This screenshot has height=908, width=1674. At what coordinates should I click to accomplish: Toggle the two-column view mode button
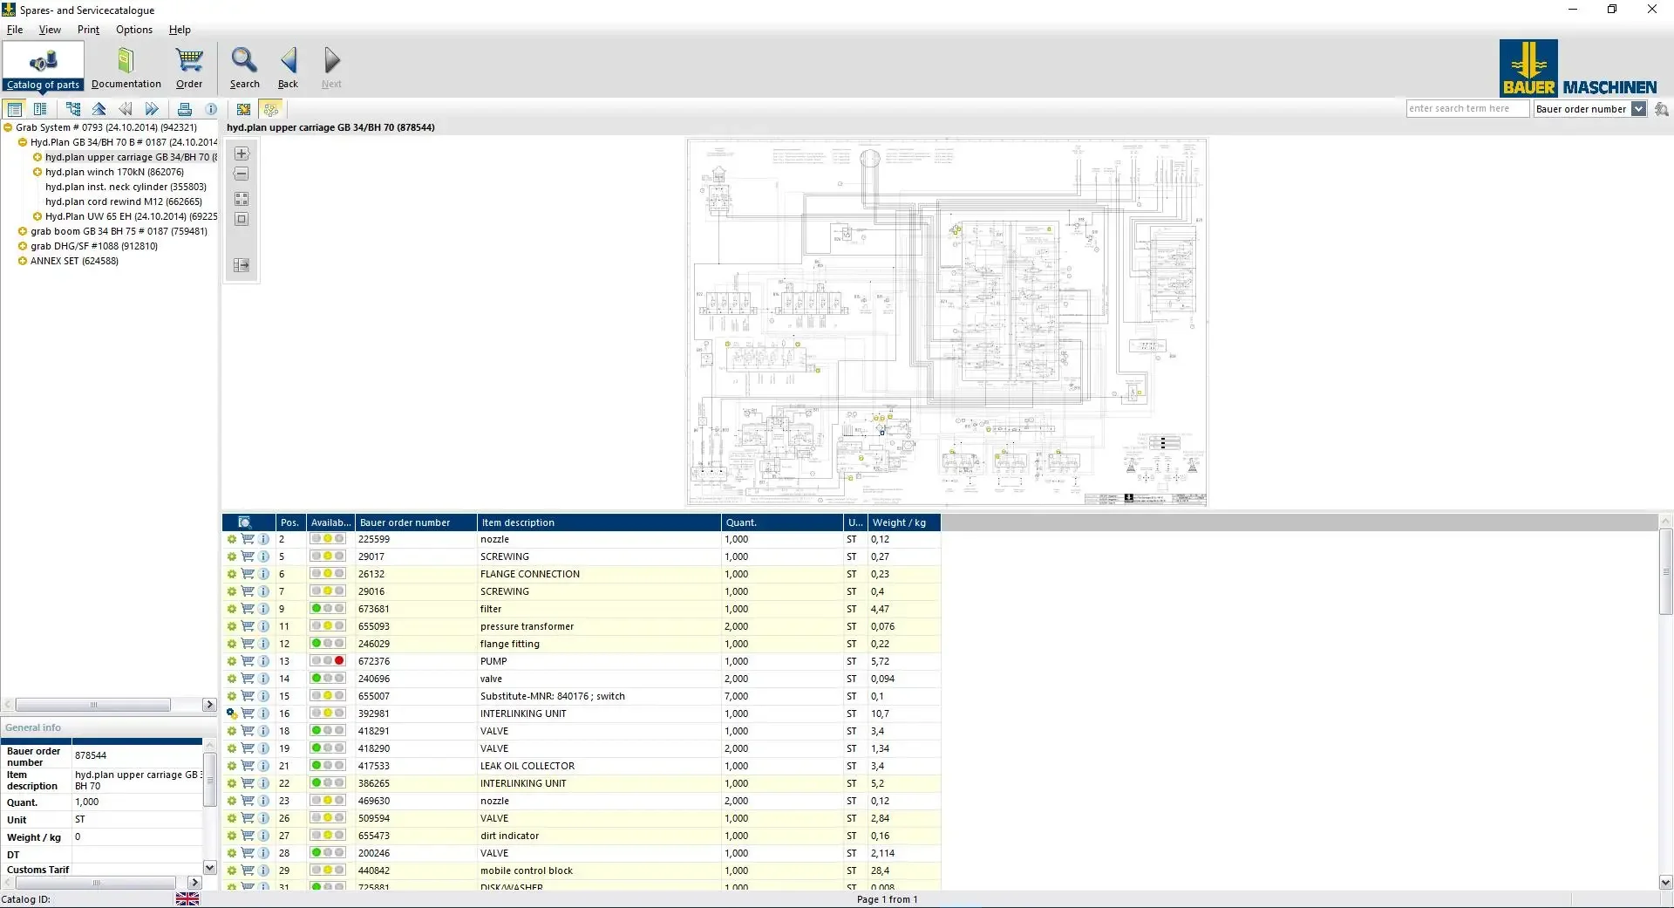(x=40, y=109)
